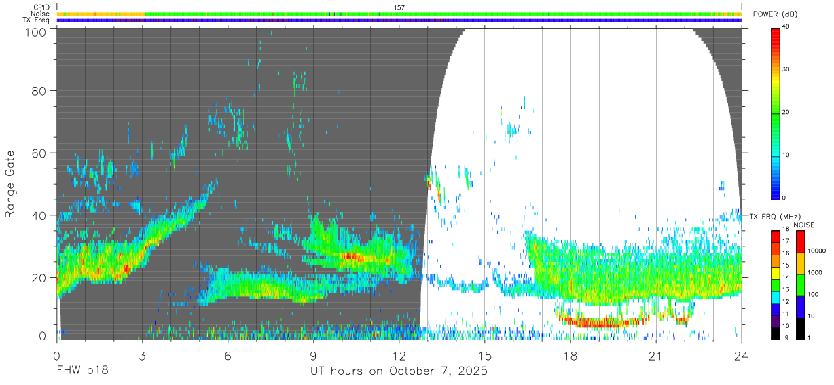Viewport: 834px width, 385px height.
Task: Click the 60 label on the Range Gate axis
Action: 39,153
